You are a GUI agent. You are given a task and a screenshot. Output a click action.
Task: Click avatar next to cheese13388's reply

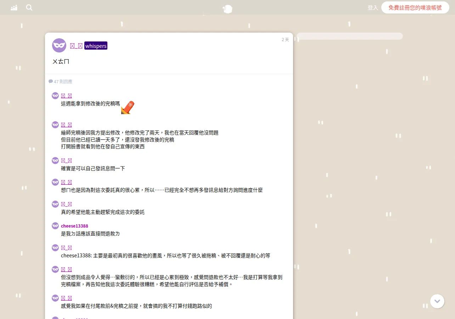(55, 226)
